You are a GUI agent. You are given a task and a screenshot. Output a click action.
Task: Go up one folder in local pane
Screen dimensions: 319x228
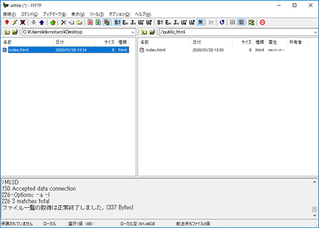[x=7, y=32]
